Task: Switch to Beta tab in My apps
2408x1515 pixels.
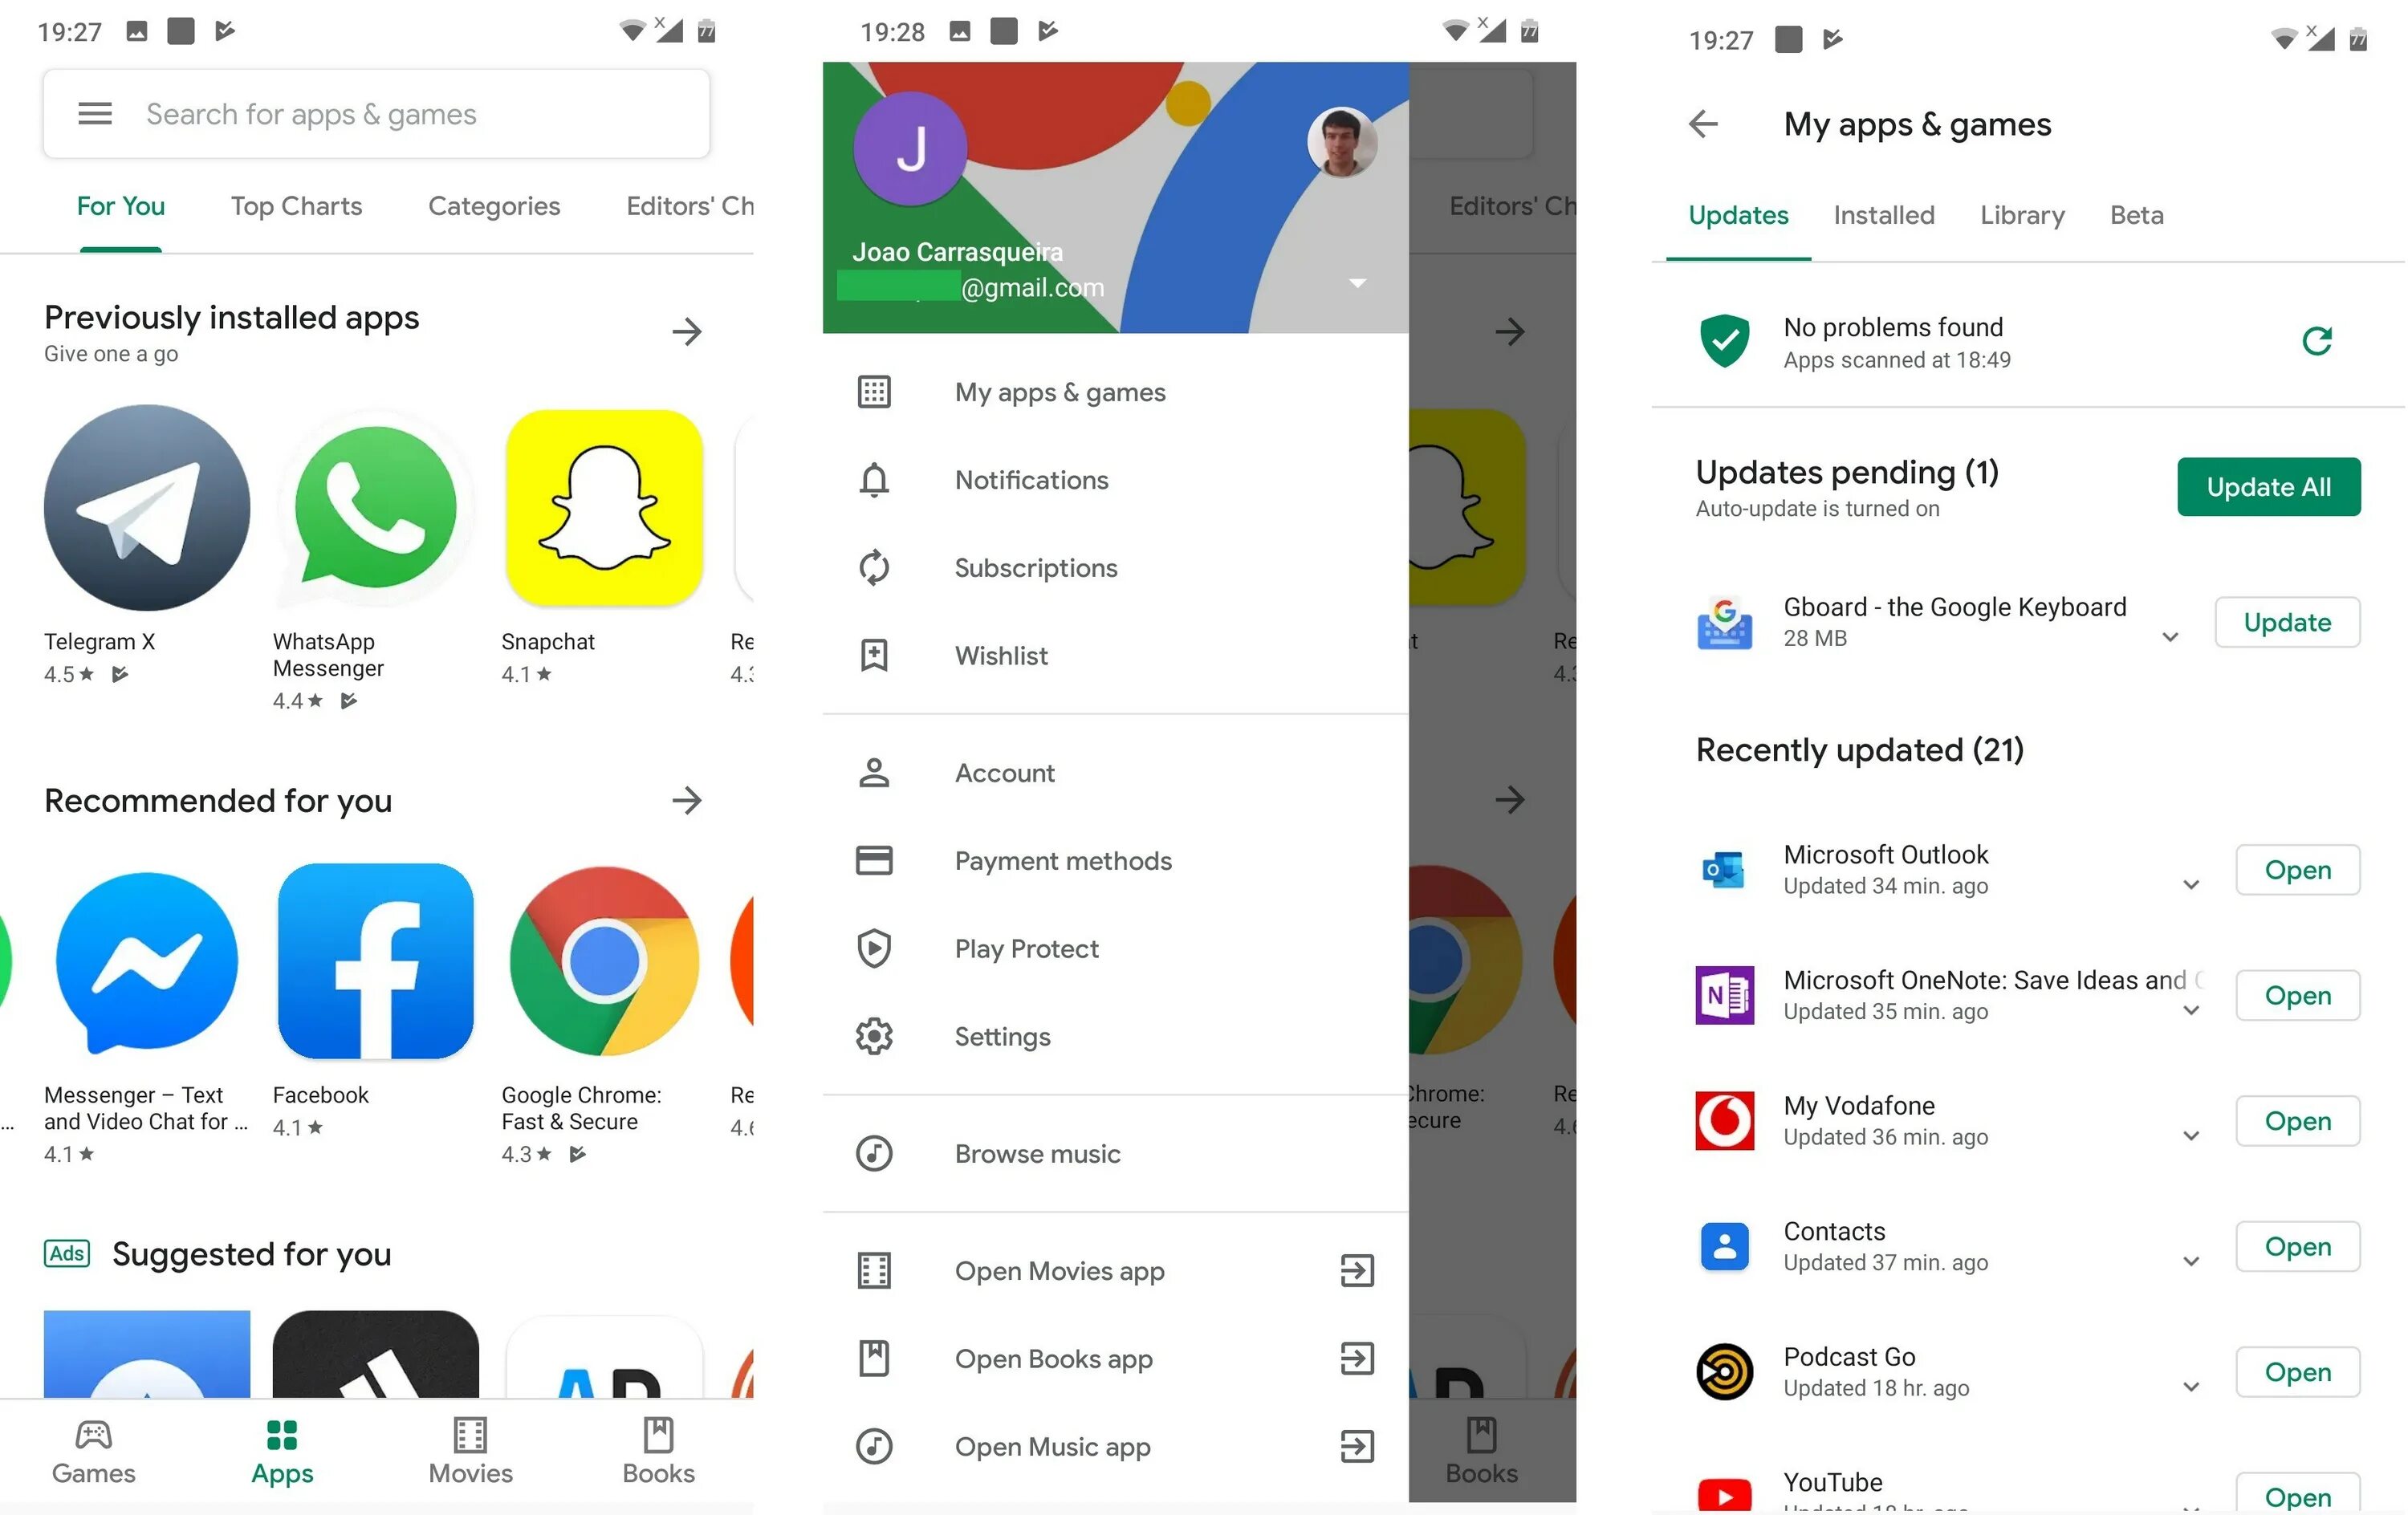Action: 2136,213
